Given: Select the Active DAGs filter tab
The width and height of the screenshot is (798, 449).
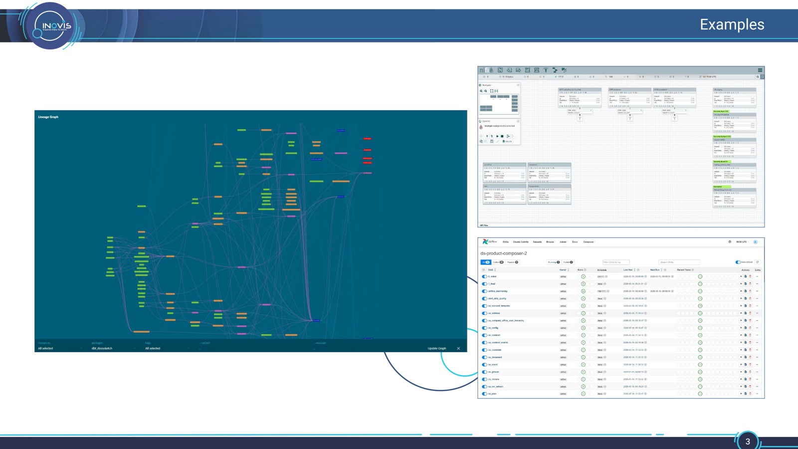Looking at the screenshot, I should coord(498,262).
